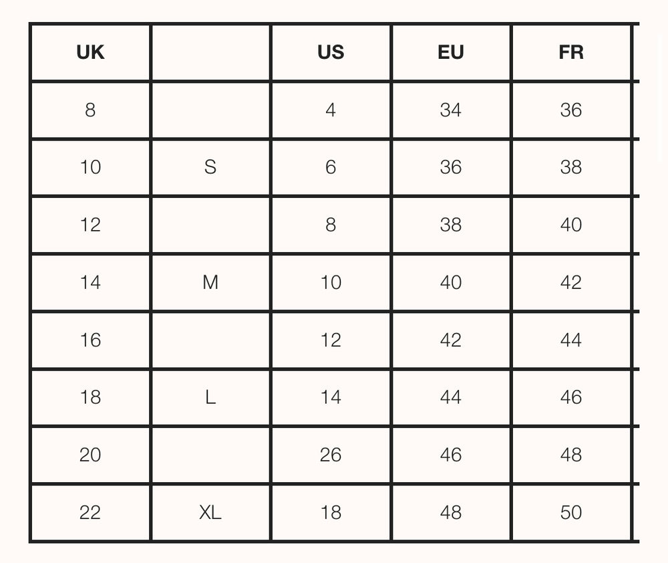
Task: Click the empty header cell beside UK
Action: click(210, 52)
